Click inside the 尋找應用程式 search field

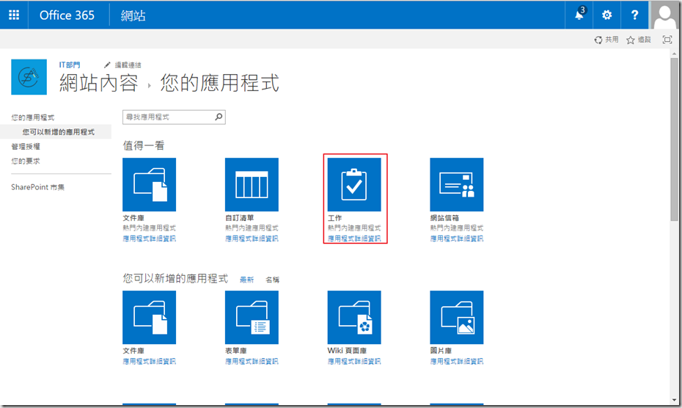pyautogui.click(x=167, y=117)
